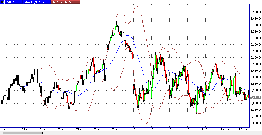Click the 28 Oct date label

click(116, 129)
